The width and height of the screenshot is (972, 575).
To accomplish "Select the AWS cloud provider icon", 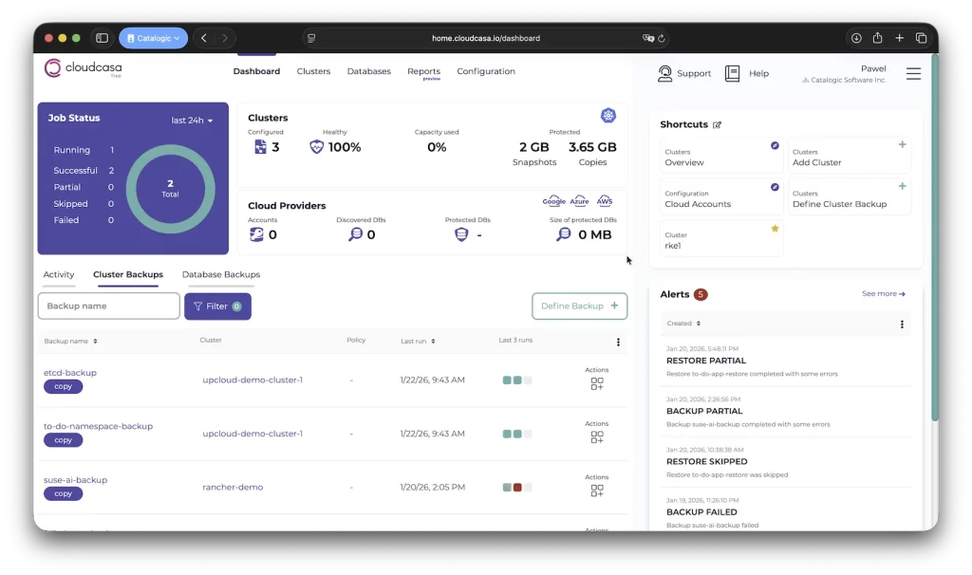I will coord(604,202).
